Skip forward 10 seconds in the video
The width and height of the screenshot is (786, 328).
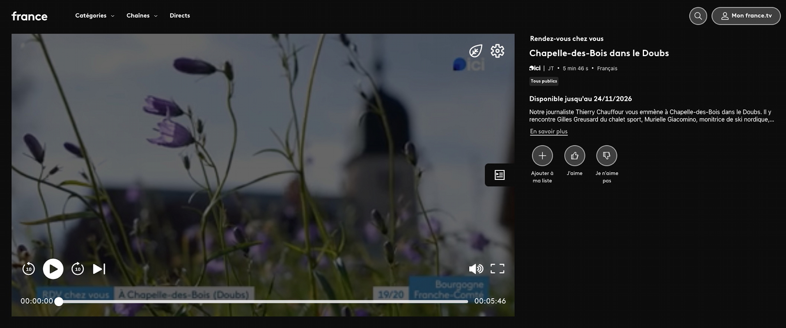(x=78, y=269)
